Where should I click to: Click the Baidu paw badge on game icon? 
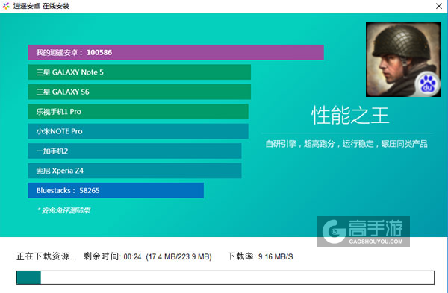[427, 85]
